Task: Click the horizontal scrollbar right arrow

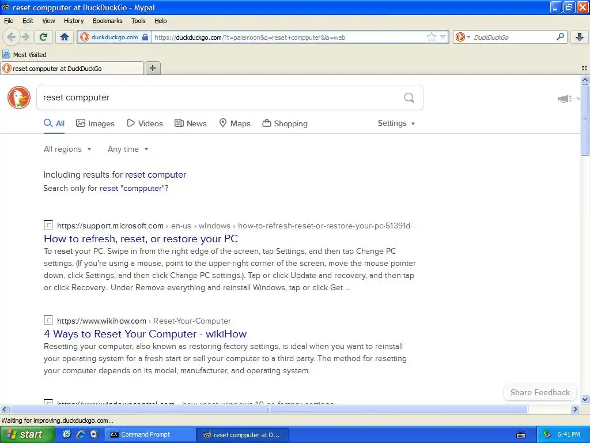Action: tap(576, 409)
